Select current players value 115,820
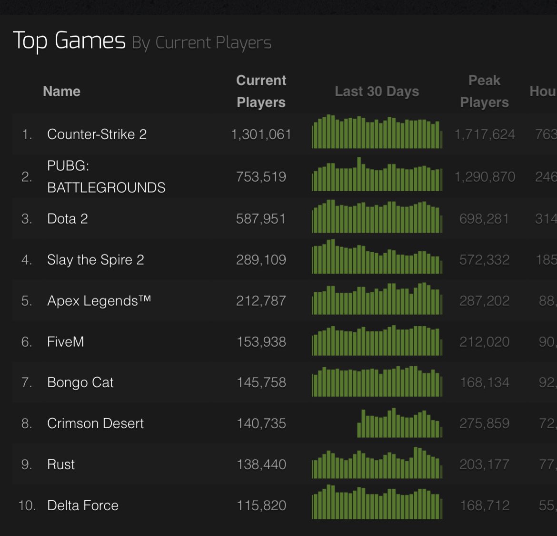 (261, 505)
